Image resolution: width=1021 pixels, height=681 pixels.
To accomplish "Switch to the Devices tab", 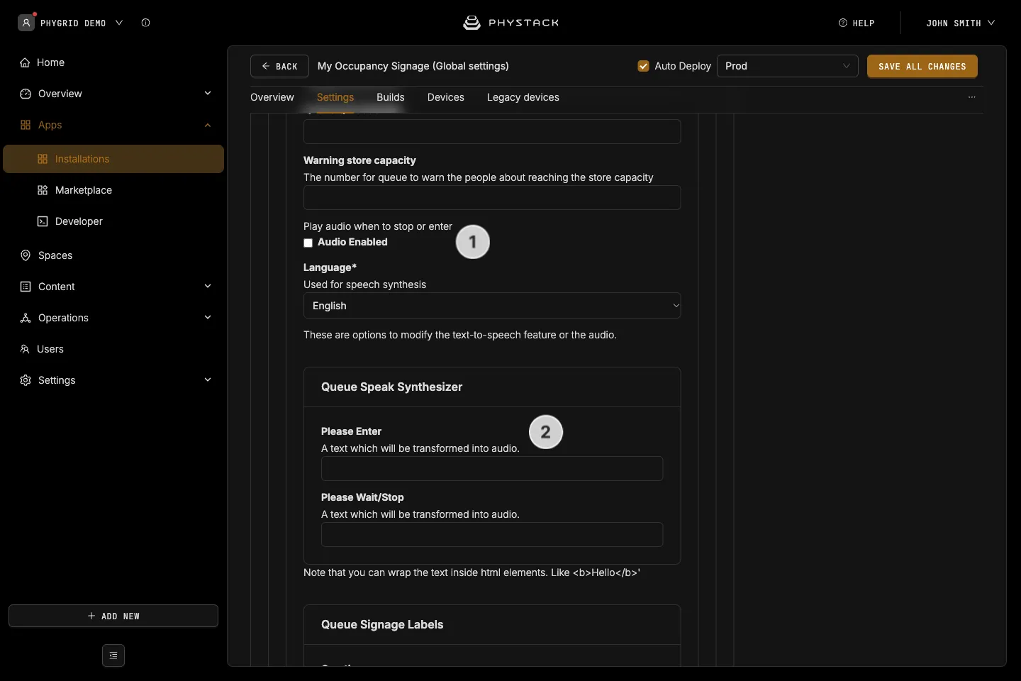I will [446, 97].
